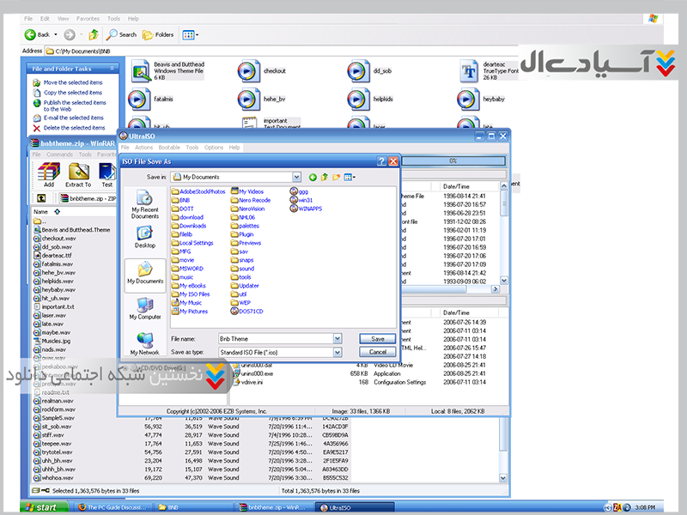Open the Bootable menu in UltraISO
687x515 pixels.
pyautogui.click(x=169, y=148)
